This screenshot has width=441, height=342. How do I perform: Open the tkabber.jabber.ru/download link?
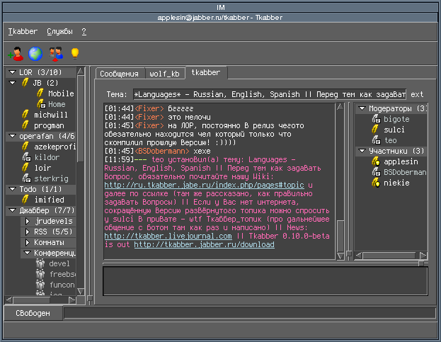(204, 244)
